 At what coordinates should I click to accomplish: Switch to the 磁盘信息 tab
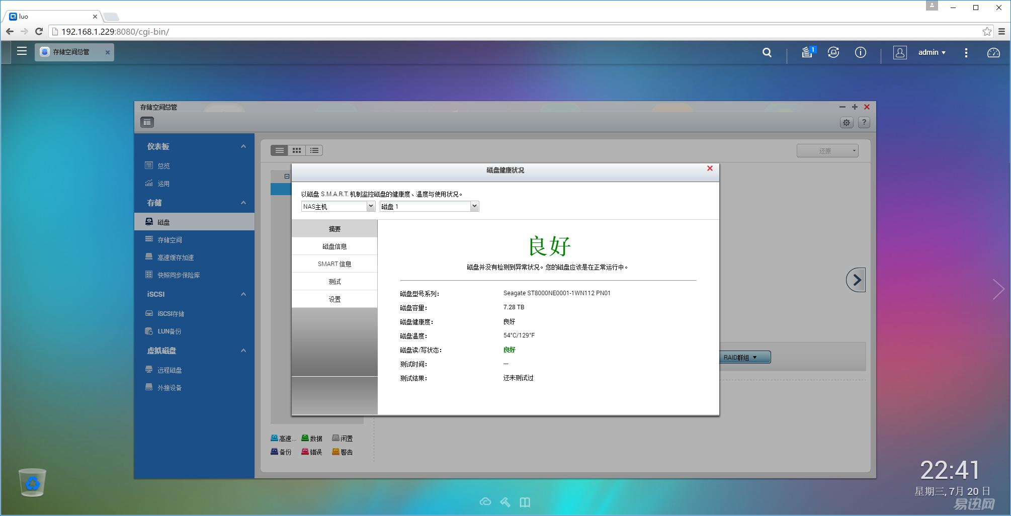pos(334,246)
